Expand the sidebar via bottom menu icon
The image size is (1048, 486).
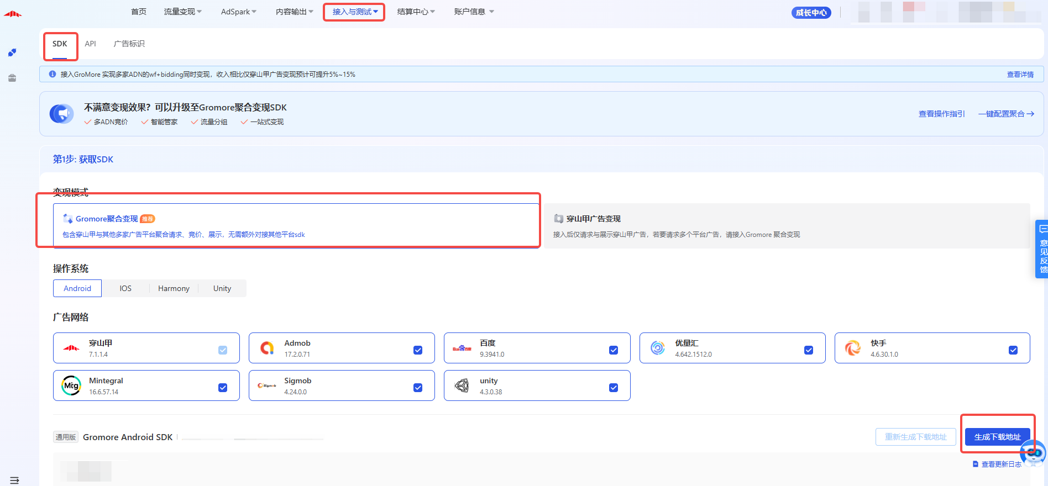[14, 480]
